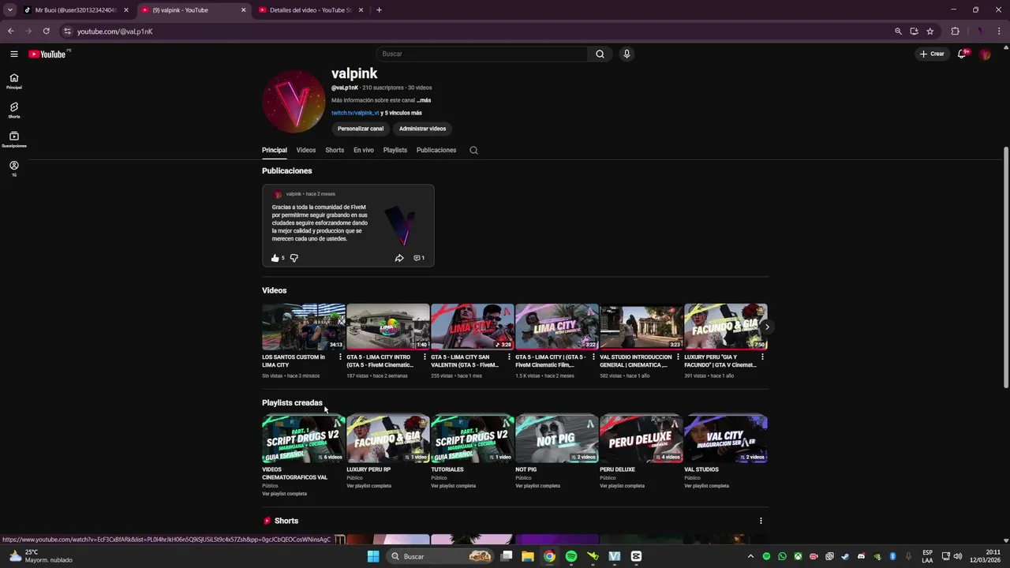This screenshot has width=1010, height=568.
Task: Dislike the community post
Action: [294, 258]
